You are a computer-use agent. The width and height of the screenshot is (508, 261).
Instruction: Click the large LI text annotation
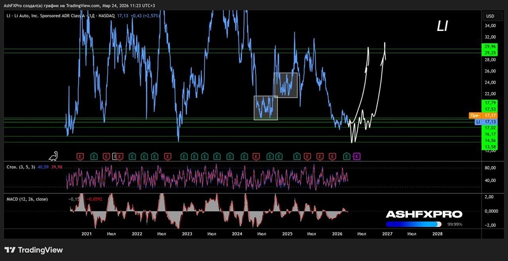point(442,27)
